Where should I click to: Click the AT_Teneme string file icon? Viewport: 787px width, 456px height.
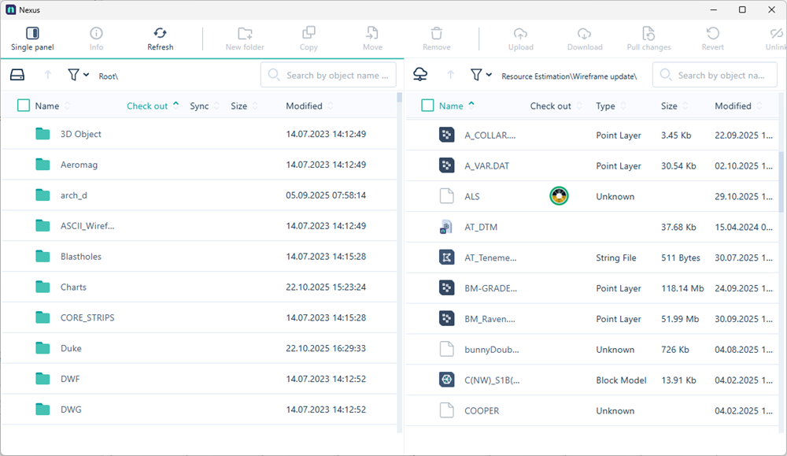click(x=446, y=258)
